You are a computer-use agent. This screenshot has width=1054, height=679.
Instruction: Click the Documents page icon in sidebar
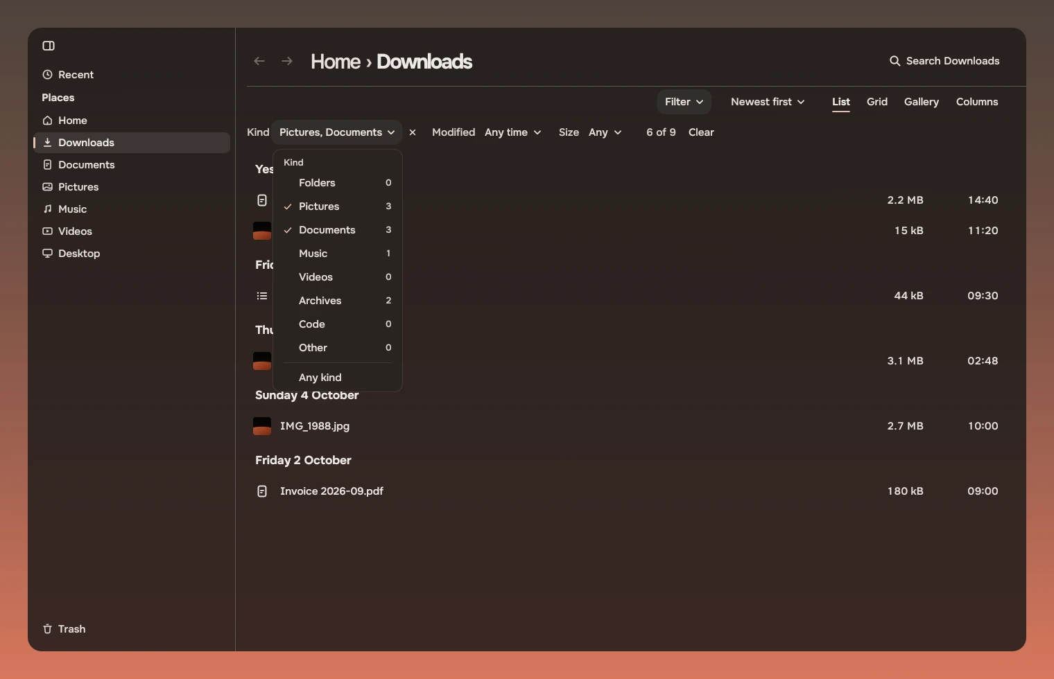tap(47, 165)
